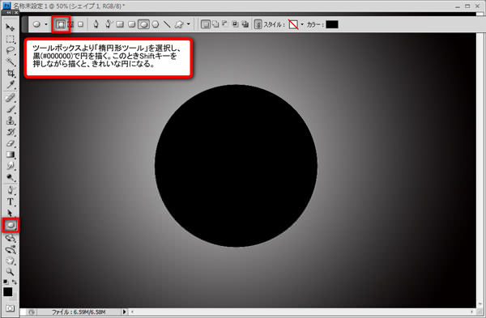Select the Magic Wand tool
This screenshot has height=318, width=486.
tap(11, 62)
